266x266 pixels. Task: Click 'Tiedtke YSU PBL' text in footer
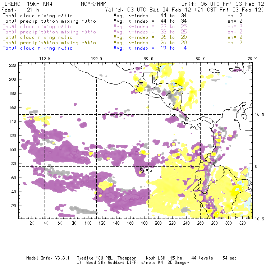[95, 258]
